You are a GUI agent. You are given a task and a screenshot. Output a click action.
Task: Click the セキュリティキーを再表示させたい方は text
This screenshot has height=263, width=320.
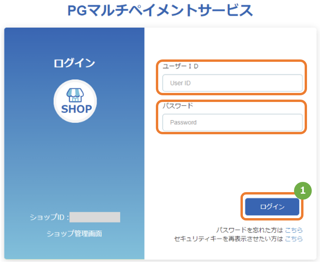tap(229, 239)
